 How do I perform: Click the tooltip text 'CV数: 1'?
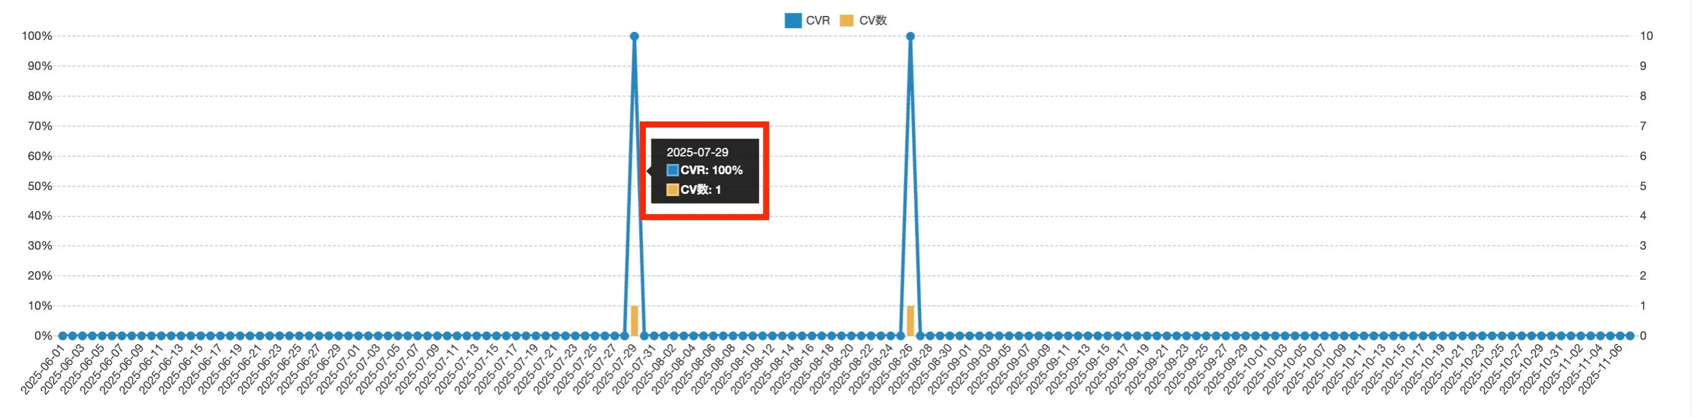coord(701,190)
